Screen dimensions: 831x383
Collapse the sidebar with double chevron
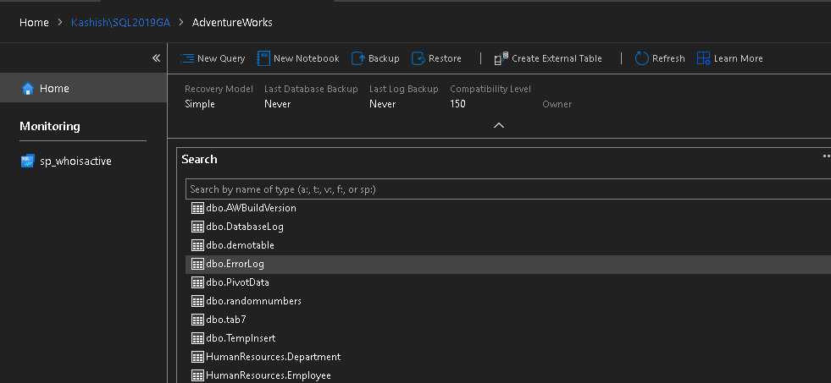[156, 58]
